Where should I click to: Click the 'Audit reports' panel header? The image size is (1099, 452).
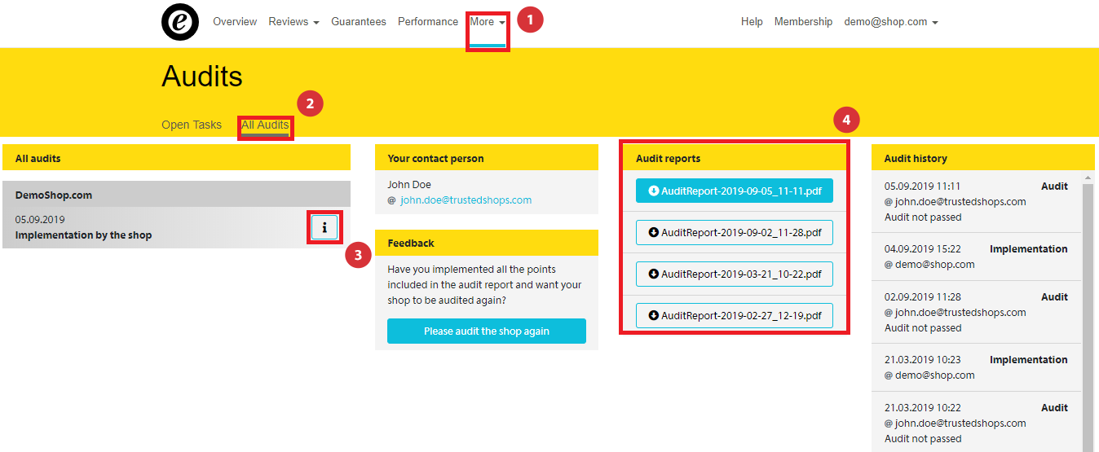tap(736, 158)
